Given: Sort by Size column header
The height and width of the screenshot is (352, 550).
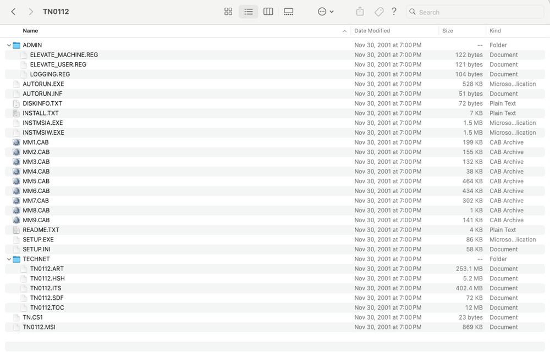Looking at the screenshot, I should click(448, 31).
